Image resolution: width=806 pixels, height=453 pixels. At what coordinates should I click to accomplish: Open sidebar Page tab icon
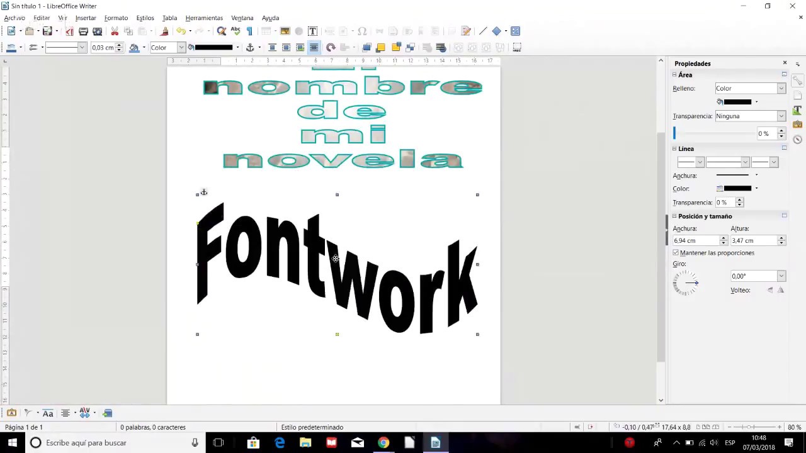798,96
